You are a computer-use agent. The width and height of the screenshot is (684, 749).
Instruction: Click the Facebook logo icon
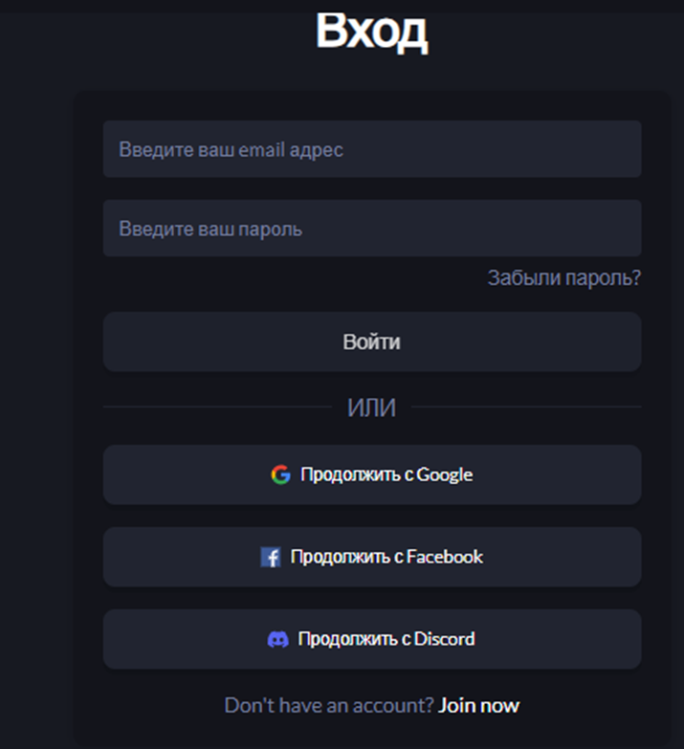[x=270, y=557]
